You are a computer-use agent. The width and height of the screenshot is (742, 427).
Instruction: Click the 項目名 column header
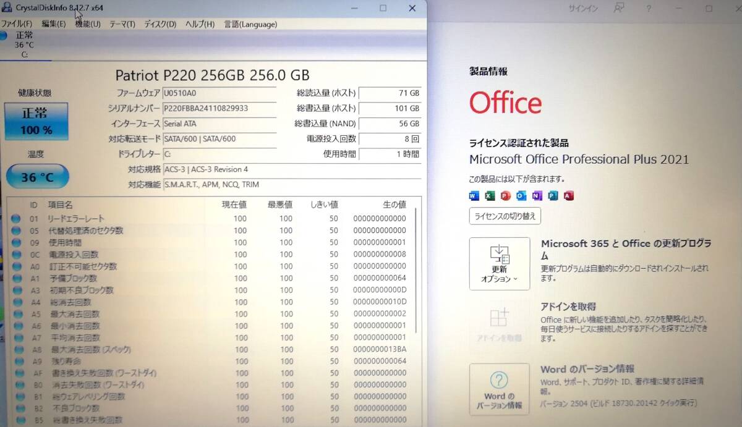pyautogui.click(x=61, y=205)
